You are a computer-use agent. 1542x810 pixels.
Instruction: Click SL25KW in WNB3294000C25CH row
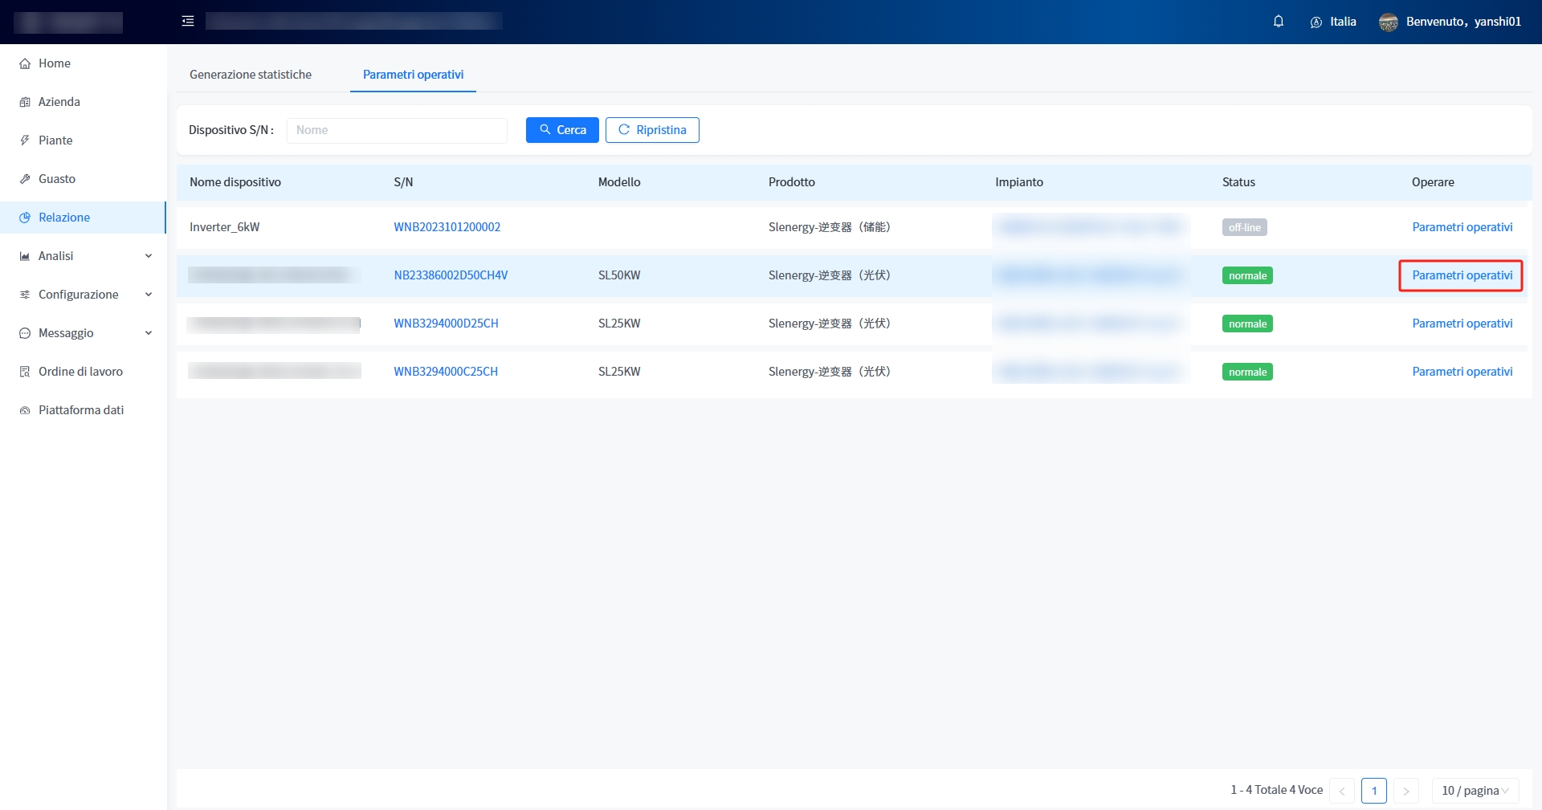point(619,372)
